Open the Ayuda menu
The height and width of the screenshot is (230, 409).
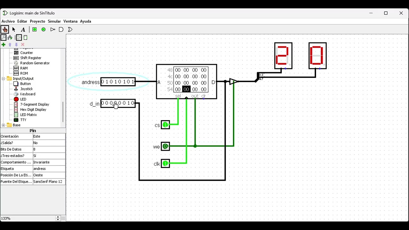85,21
